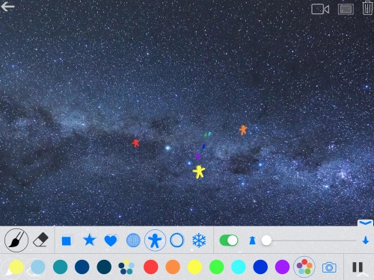
Task: Turn off the green toggle switch
Action: (229, 240)
